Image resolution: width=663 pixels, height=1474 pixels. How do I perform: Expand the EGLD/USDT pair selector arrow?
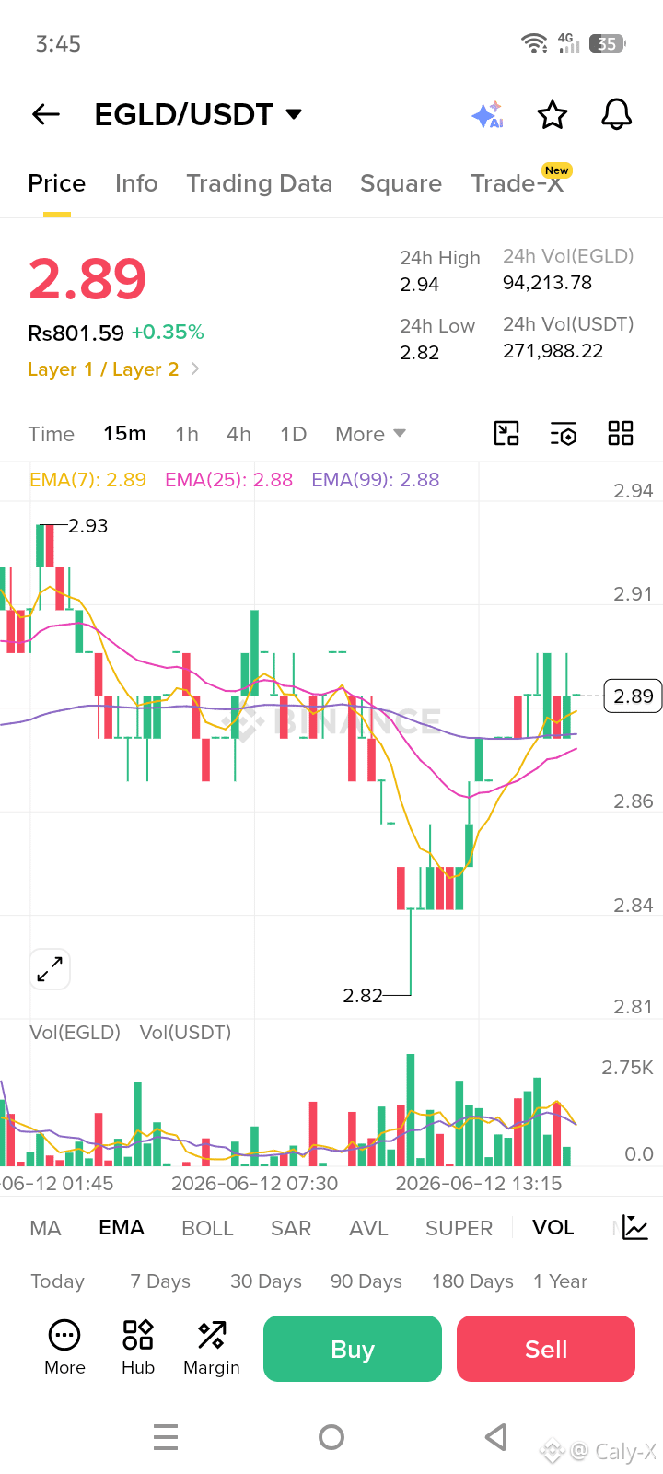(x=294, y=114)
